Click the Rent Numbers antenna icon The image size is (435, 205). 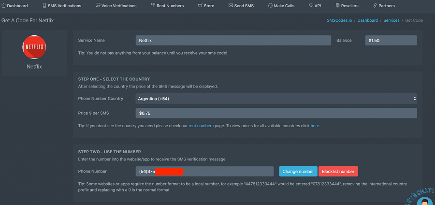pos(153,5)
